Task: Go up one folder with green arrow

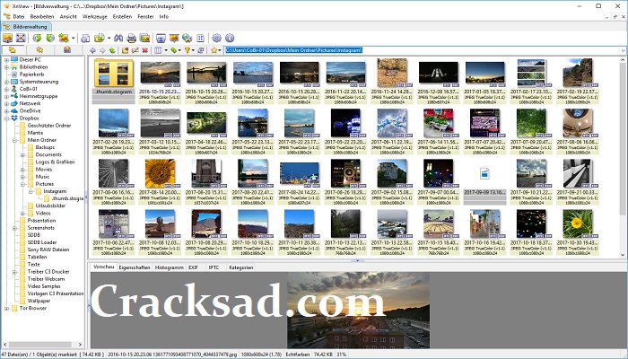Action: point(112,50)
